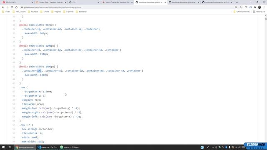
Task: Open the Diplomas bookmark folder
Action: 68,12
